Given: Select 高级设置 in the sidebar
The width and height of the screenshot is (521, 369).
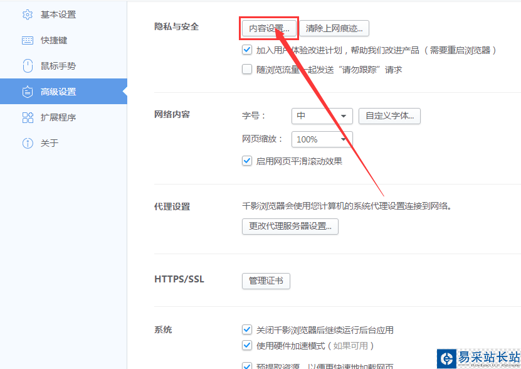Looking at the screenshot, I should (63, 92).
